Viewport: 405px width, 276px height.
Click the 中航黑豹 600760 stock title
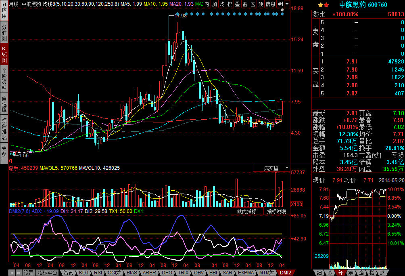(363, 5)
